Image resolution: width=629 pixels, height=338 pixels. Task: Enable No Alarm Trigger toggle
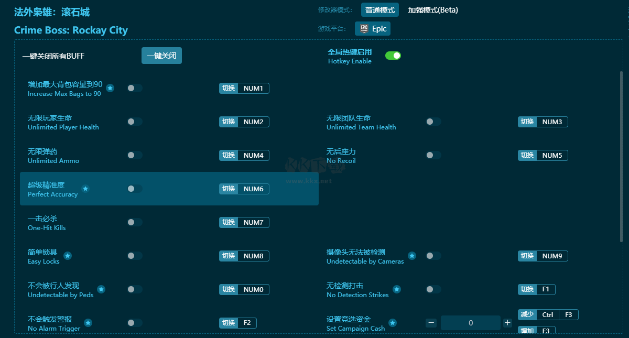[x=135, y=323]
